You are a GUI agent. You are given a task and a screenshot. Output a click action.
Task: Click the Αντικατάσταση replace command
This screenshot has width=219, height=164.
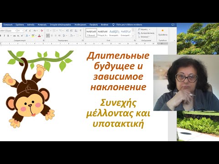pyautogui.click(x=146, y=33)
